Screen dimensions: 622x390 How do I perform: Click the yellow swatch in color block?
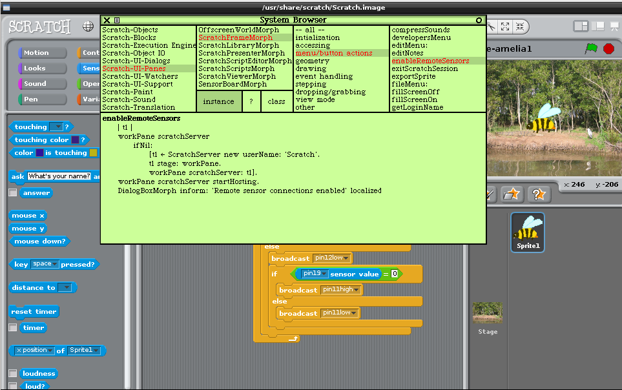tap(93, 153)
